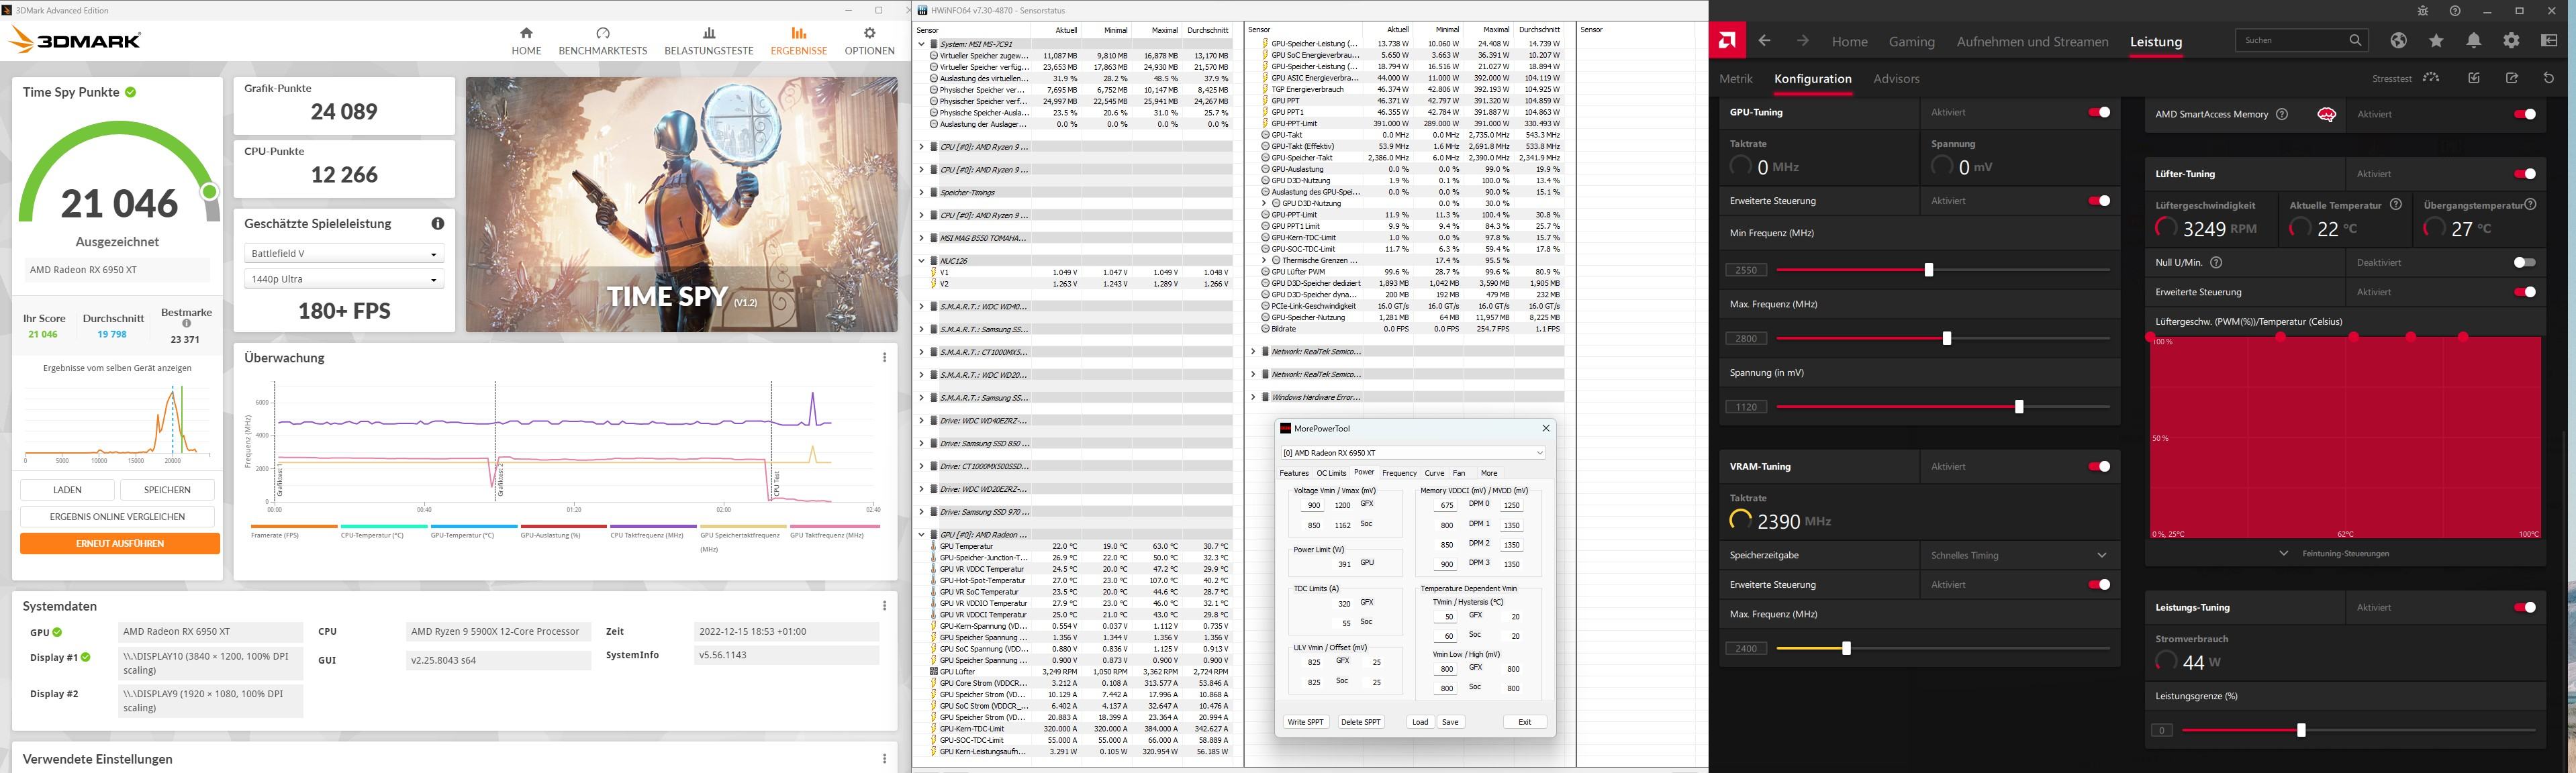Screen dimensions: 2576x773
Task: Toggle GPU-Tuning Aktiviert switch
Action: [2099, 112]
